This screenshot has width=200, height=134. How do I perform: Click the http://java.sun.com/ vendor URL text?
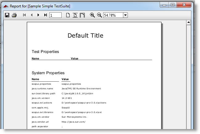(73, 122)
